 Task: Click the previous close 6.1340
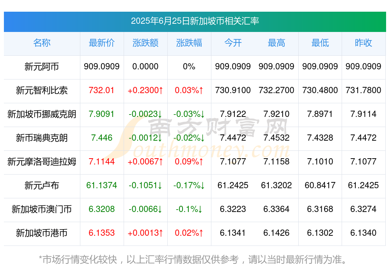(x=363, y=233)
